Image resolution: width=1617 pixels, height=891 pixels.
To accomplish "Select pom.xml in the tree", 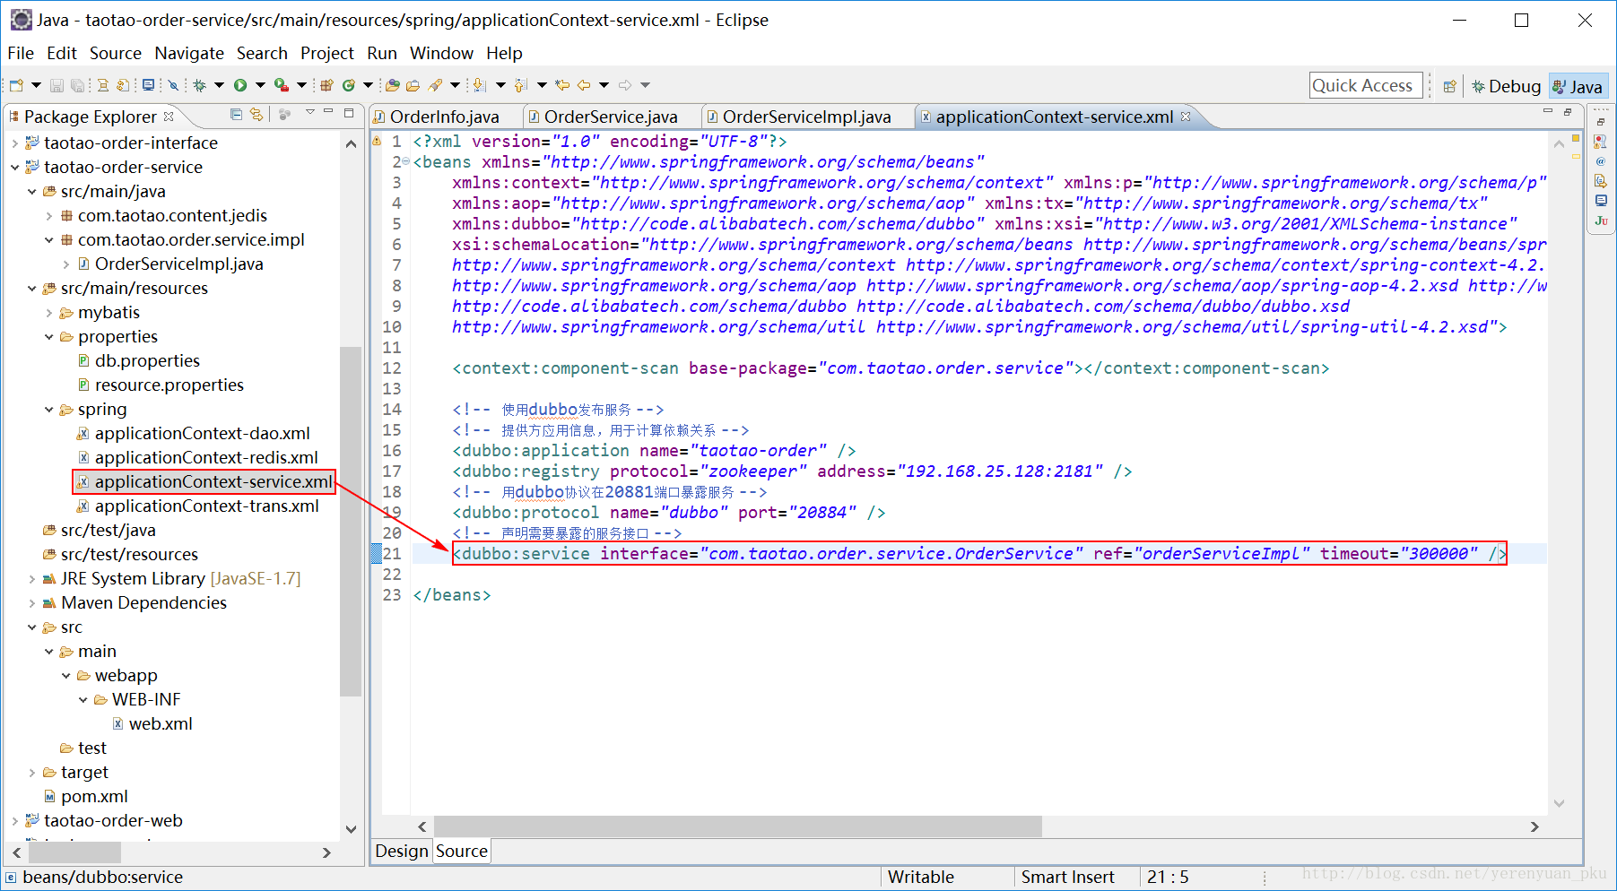I will (x=94, y=796).
